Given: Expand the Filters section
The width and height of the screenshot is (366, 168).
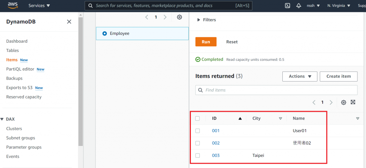Looking at the screenshot, I should pyautogui.click(x=206, y=20).
